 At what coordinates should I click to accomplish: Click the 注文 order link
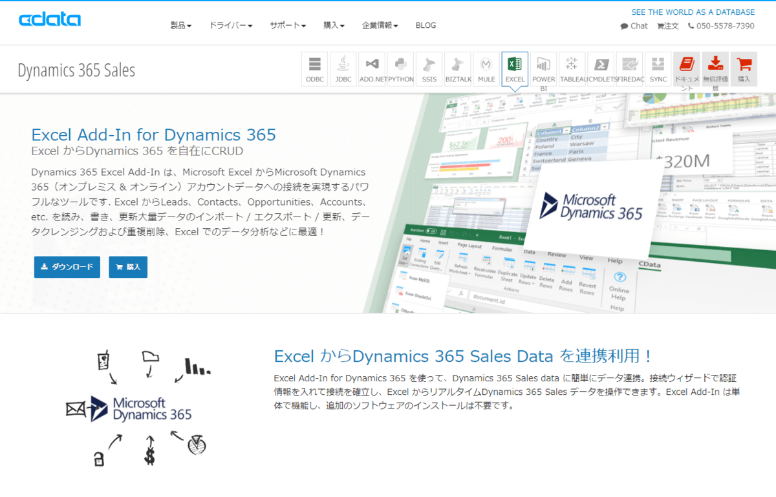click(668, 26)
